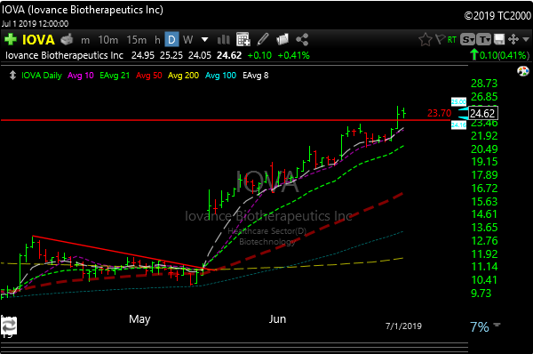533x354 pixels.
Task: Click the Jun label on time axis
Action: (277, 319)
